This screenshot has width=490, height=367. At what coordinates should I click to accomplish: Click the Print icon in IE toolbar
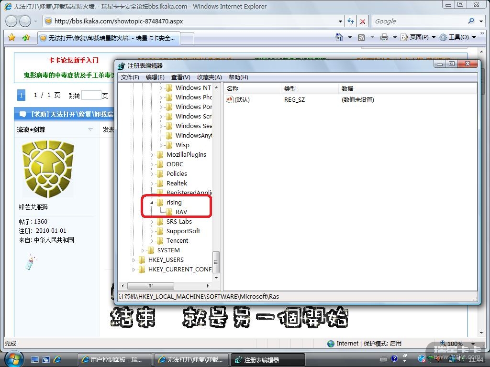(x=384, y=37)
